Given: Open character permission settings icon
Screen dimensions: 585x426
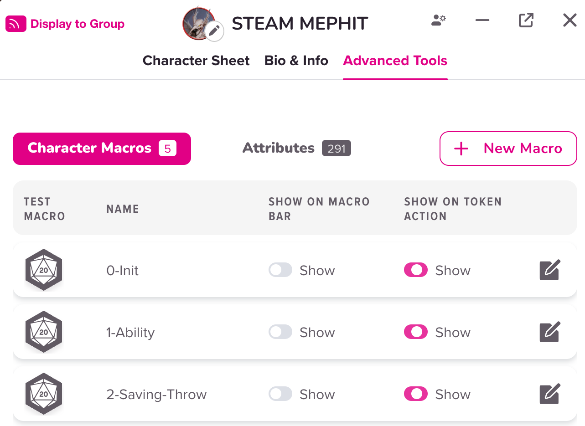Looking at the screenshot, I should [x=439, y=21].
